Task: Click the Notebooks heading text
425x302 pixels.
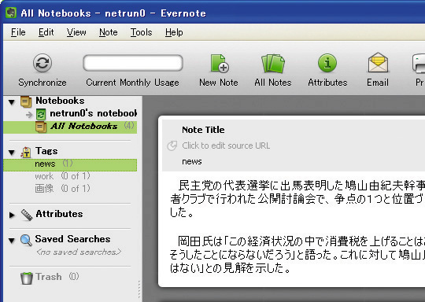Action: (60, 101)
